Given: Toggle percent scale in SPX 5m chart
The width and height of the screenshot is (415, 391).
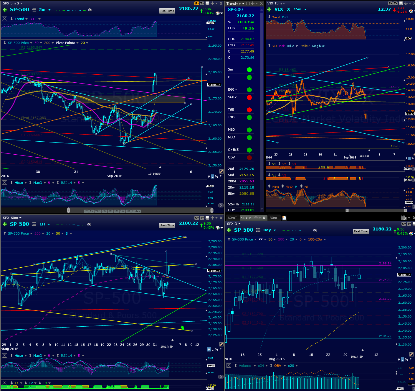Looking at the screenshot, I should (x=216, y=176).
